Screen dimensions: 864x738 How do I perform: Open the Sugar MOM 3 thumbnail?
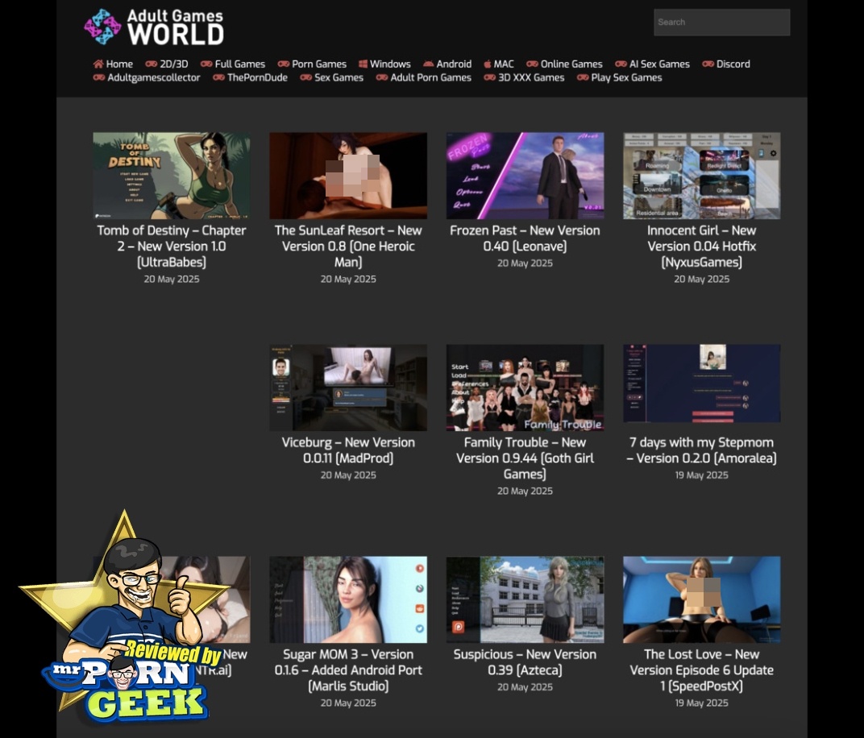coord(348,599)
